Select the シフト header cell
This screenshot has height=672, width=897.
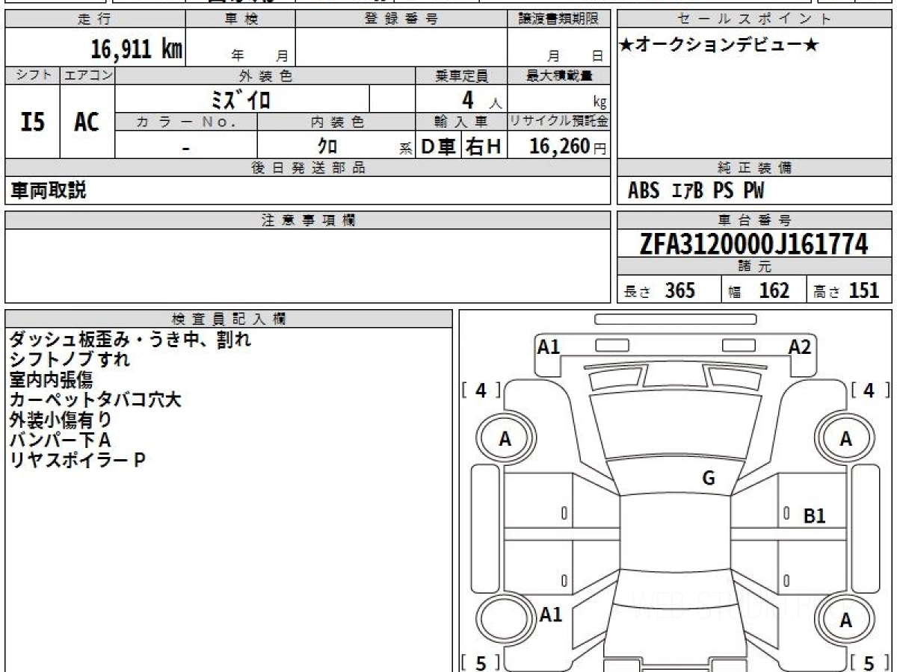33,75
